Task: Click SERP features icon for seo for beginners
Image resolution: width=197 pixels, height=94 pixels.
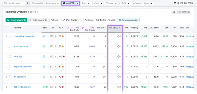Action: pos(51,87)
